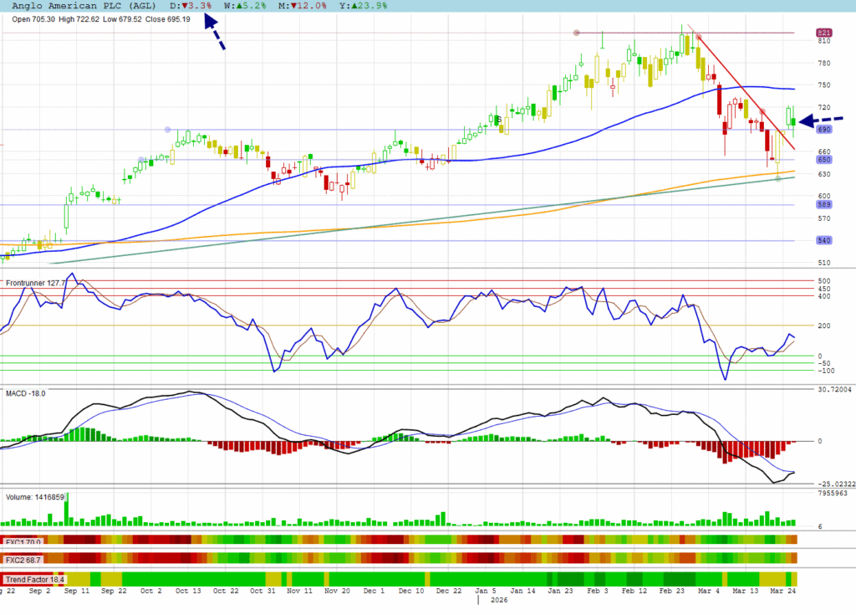Click the Trend Factor 18.4 label
Image resolution: width=856 pixels, height=615 pixels.
click(34, 579)
